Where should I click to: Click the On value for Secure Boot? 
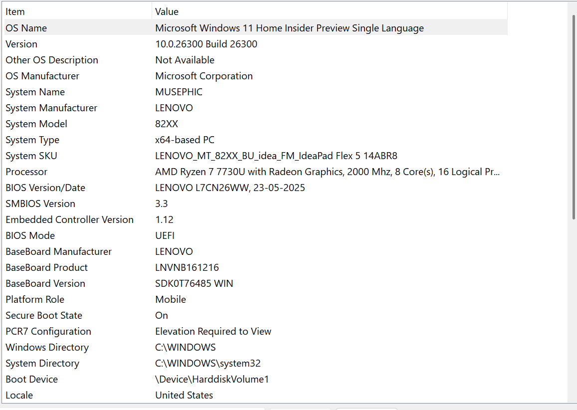pyautogui.click(x=162, y=315)
